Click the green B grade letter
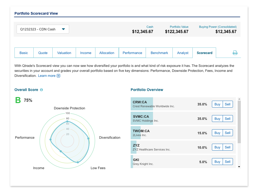 coord(18,100)
